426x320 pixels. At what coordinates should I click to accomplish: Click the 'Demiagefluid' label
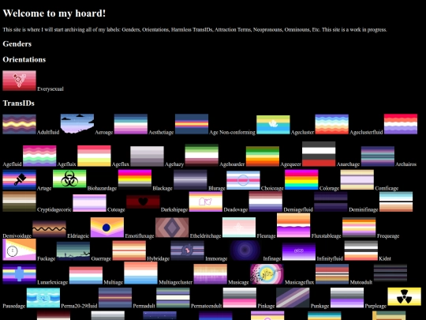coord(298,210)
